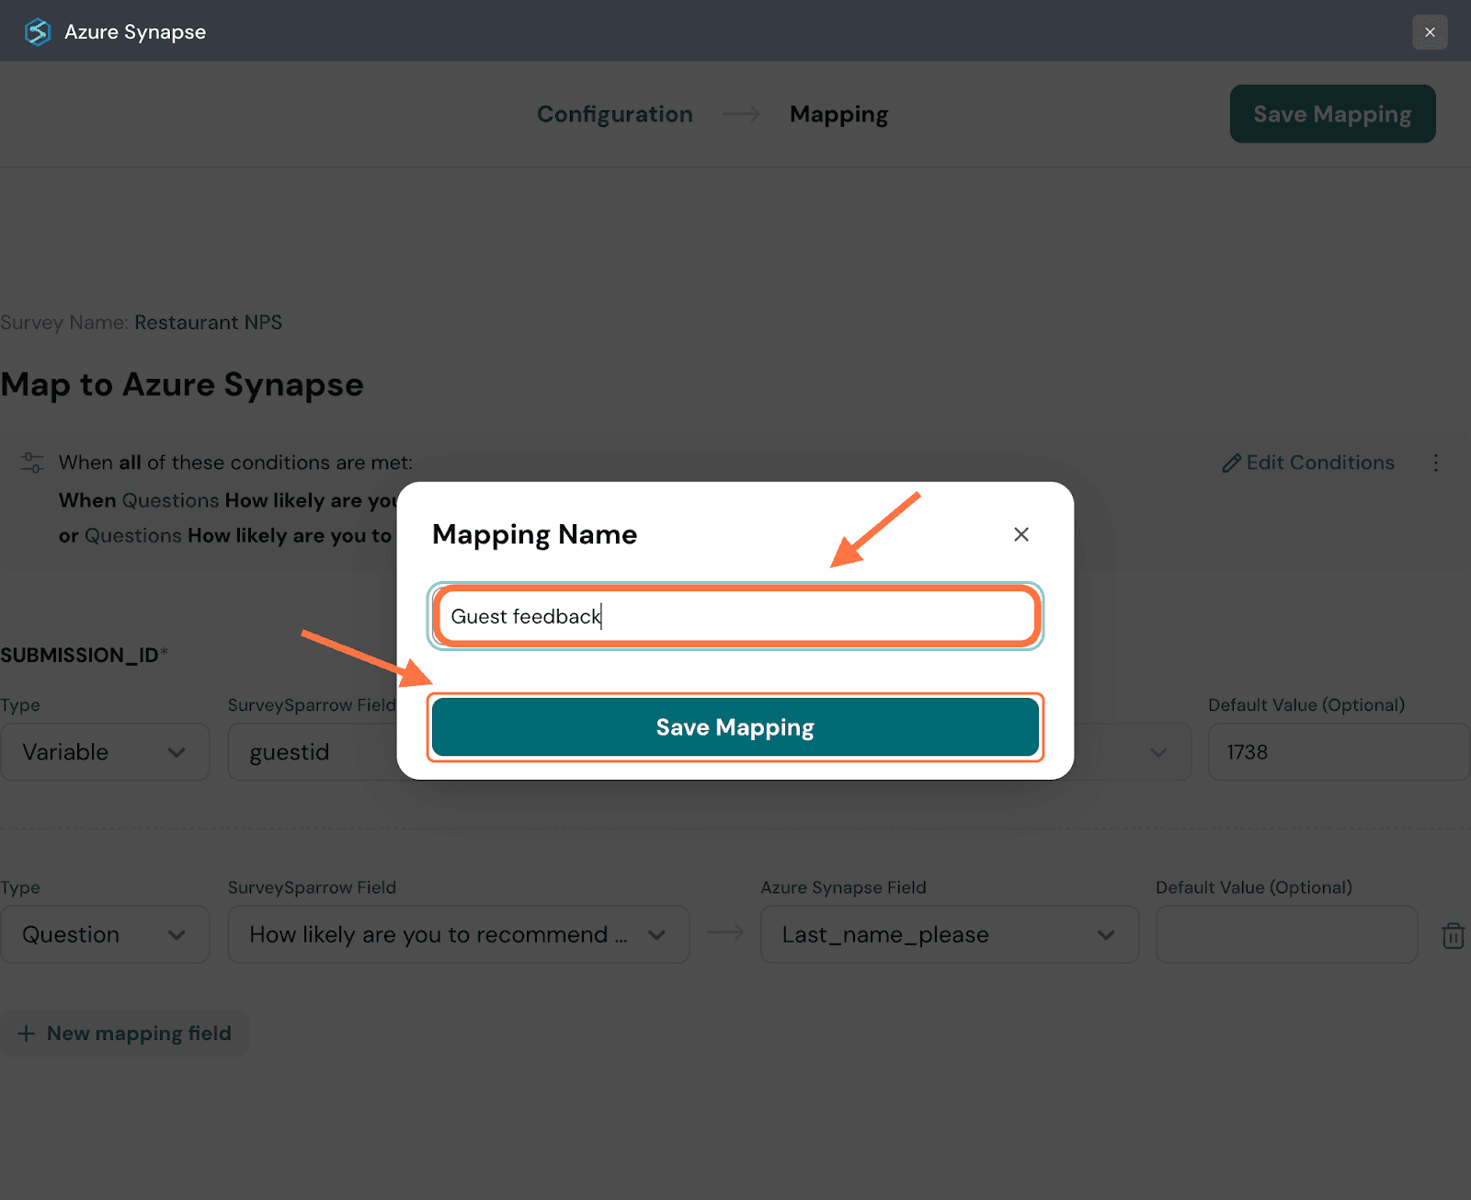Viewport: 1471px width, 1200px height.
Task: Click the Azure Synapse logo icon
Action: (x=37, y=32)
